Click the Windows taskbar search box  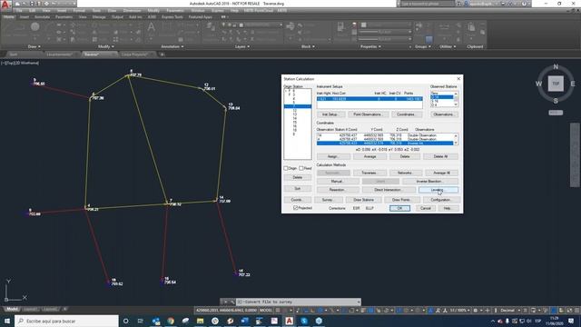(66, 321)
